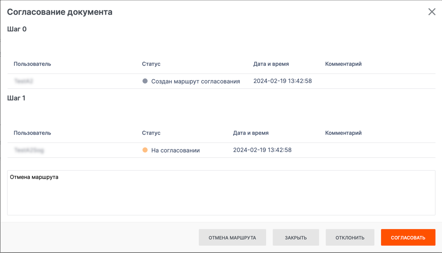Select Дата и время header in Шаг 0 table
This screenshot has height=253, width=442.
271,64
